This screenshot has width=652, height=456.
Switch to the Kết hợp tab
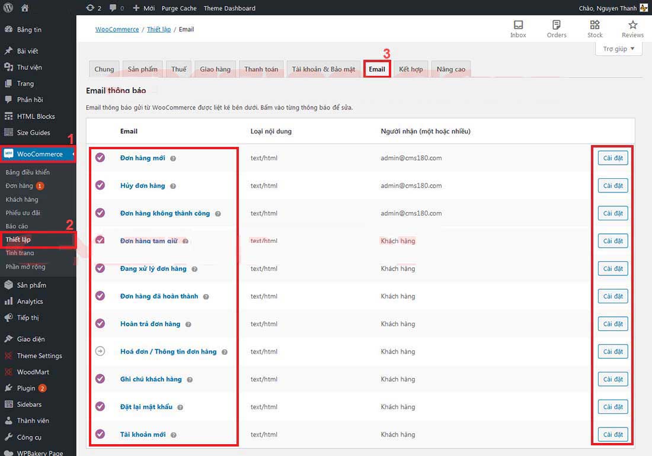click(411, 69)
